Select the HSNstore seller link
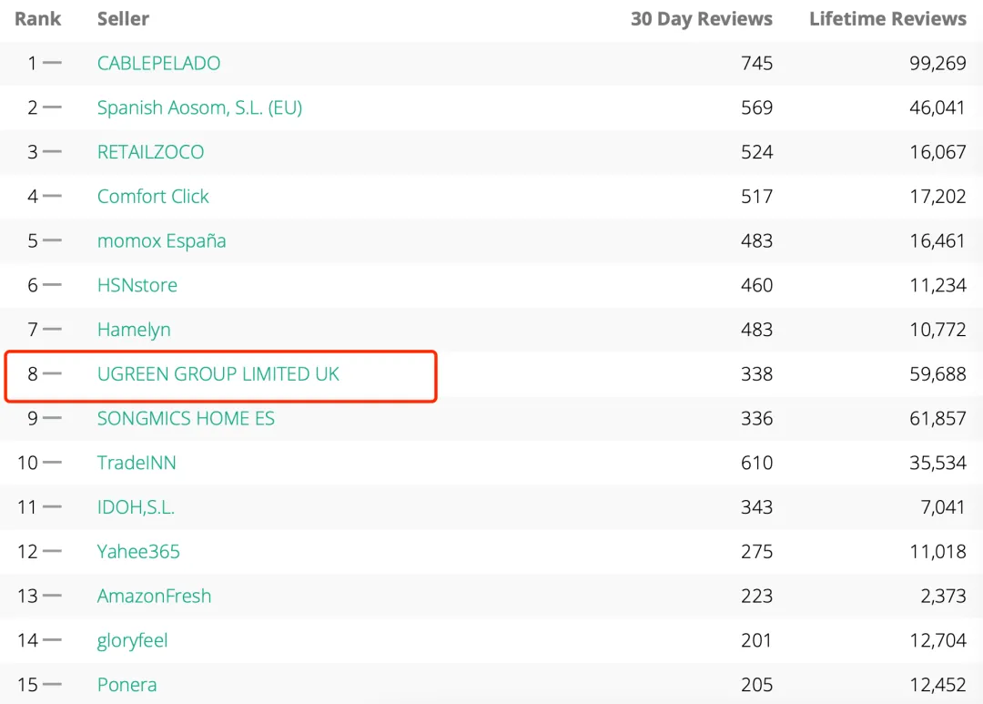Viewport: 983px width, 704px height. (x=137, y=285)
